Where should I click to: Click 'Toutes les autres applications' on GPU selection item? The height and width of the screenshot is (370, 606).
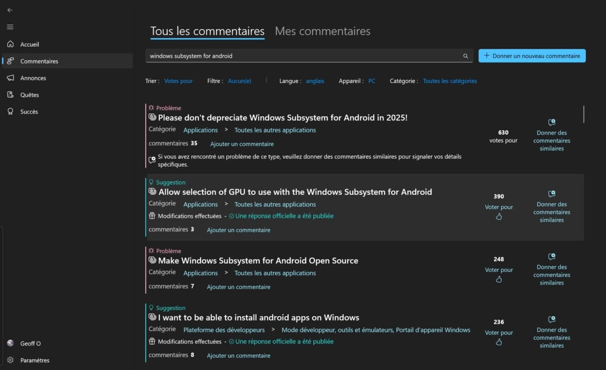(275, 204)
